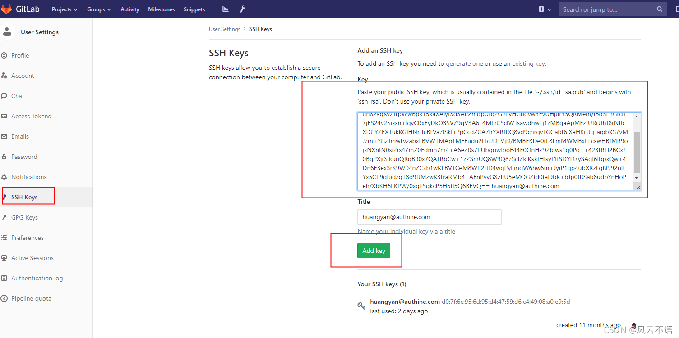Click the key icon beside huangyan@authine.com
The image size is (679, 338).
(361, 306)
